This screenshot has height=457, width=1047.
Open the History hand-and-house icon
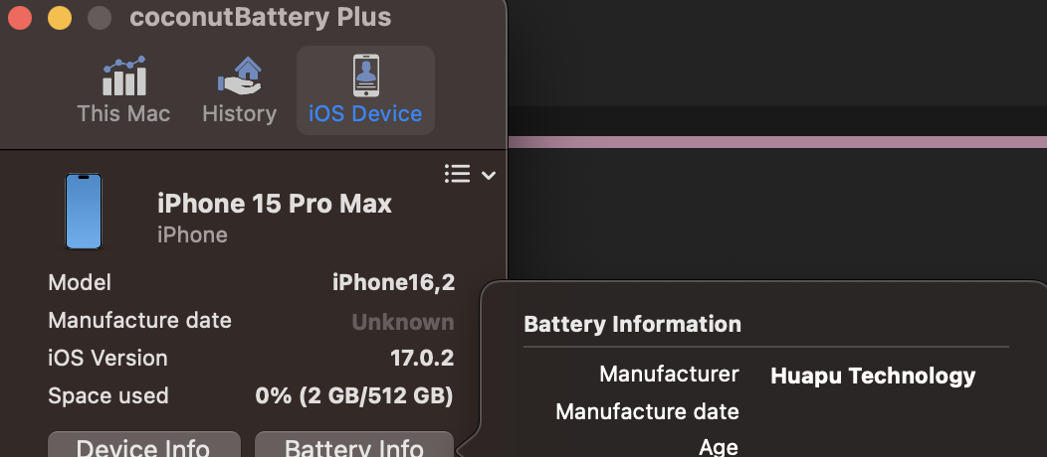pos(240,76)
